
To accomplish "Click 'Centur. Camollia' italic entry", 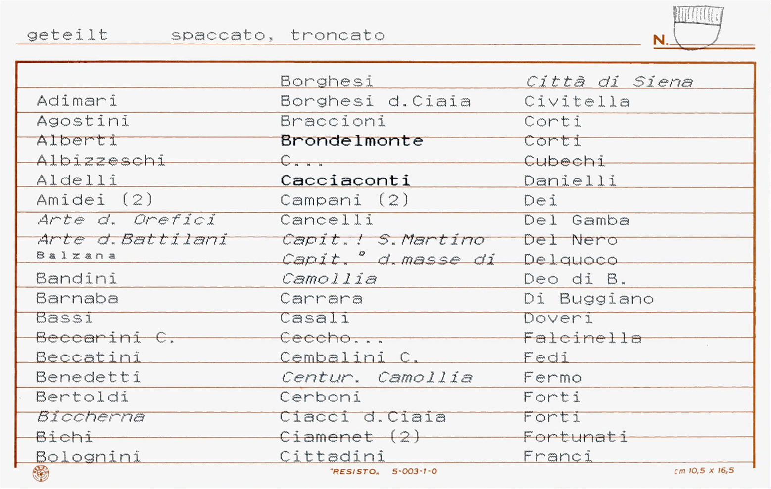I will pyautogui.click(x=377, y=378).
